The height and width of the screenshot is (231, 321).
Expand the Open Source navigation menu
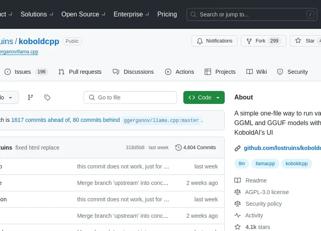83,14
